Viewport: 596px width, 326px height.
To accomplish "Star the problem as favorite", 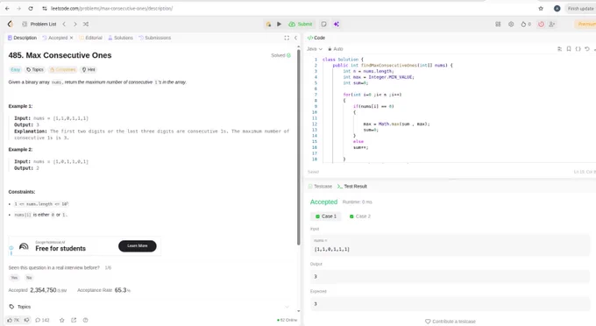I will tap(62, 320).
